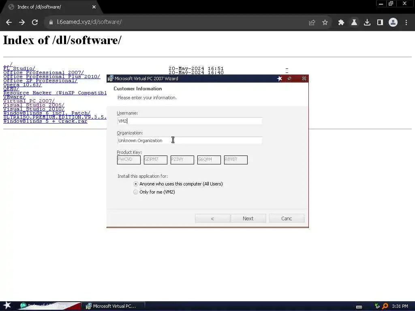Click the lock icon in address bar
Image resolution: width=415 pixels, height=311 pixels.
pos(51,23)
